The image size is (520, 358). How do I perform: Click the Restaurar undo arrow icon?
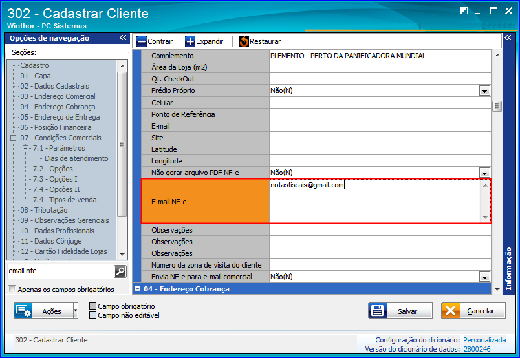[244, 41]
